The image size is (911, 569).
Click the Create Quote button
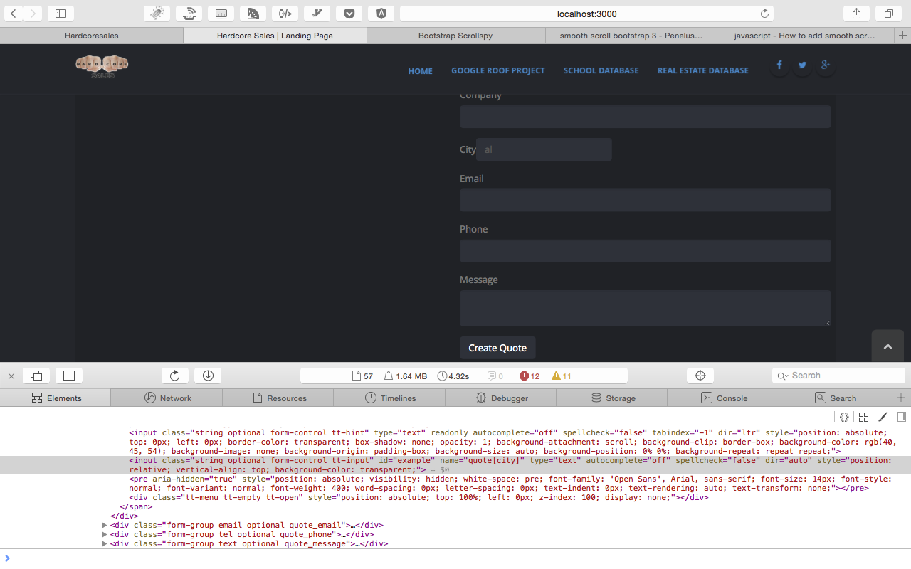[497, 348]
